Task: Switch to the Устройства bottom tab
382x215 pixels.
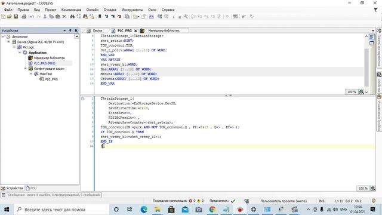Action: [12, 188]
